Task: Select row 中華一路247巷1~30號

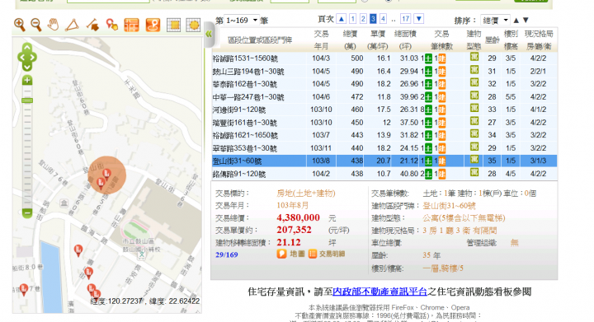Action: (384, 97)
